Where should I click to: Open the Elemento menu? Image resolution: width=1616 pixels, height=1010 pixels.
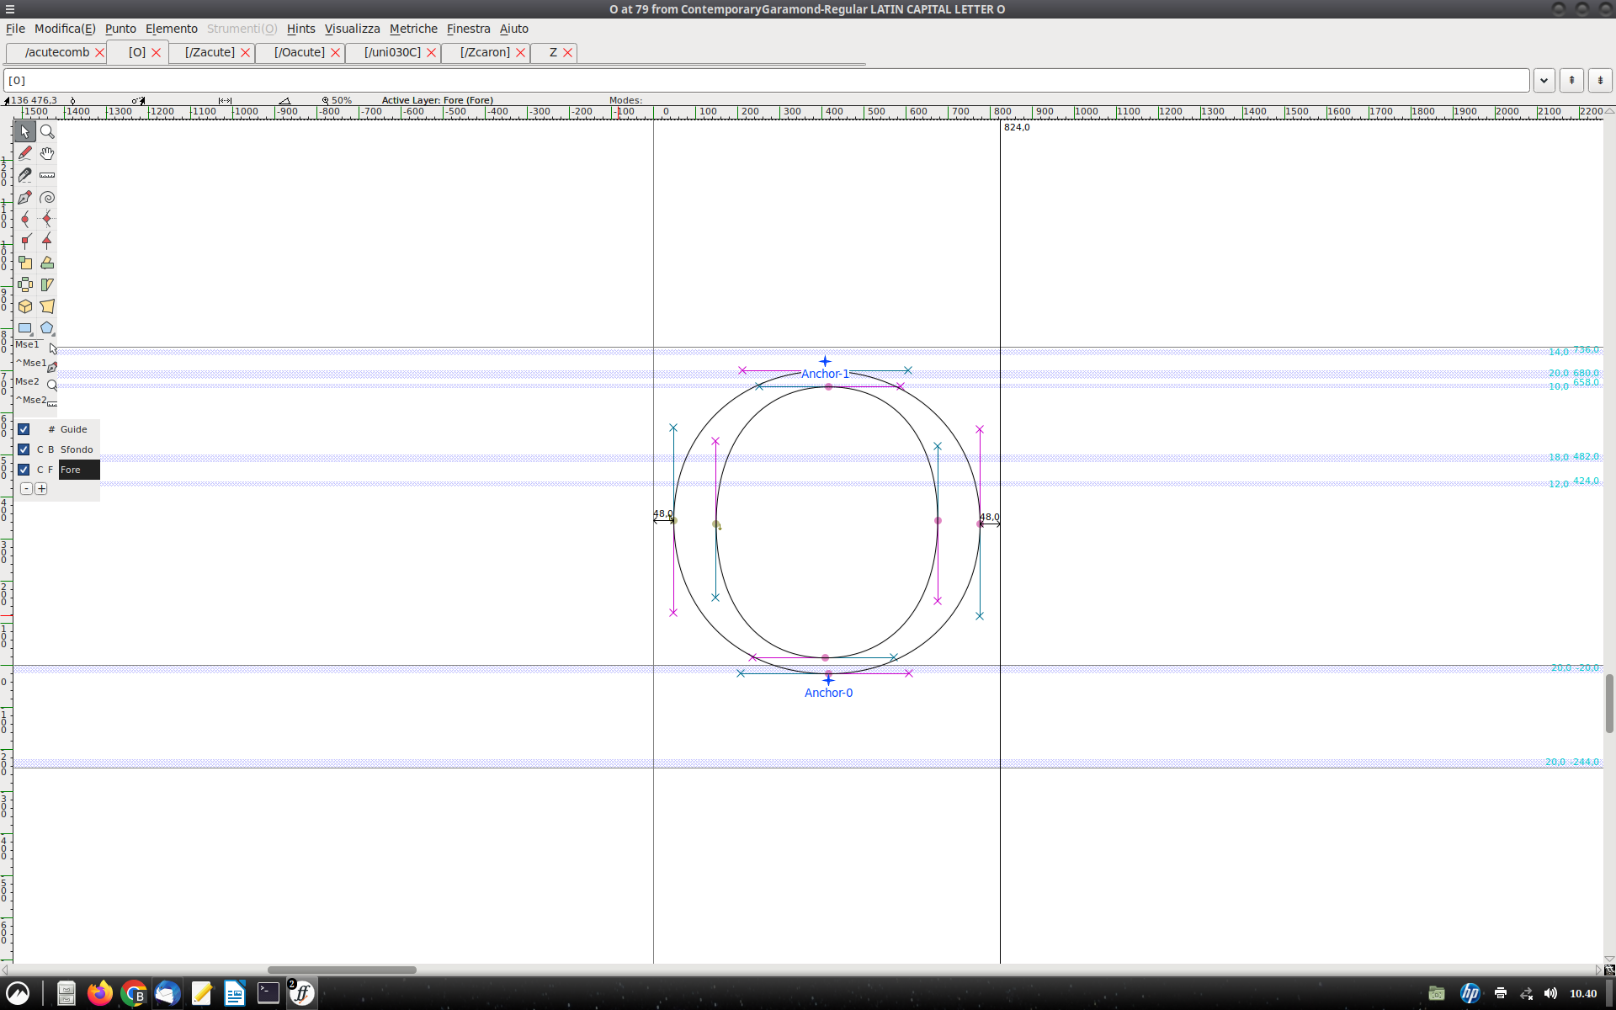[x=171, y=28]
